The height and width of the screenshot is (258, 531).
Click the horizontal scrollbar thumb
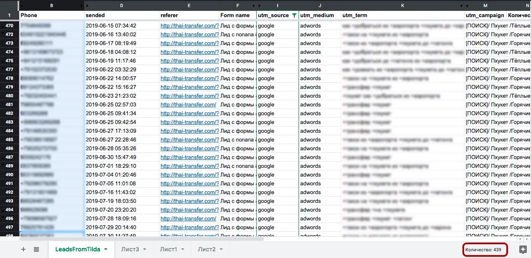[x=142, y=239]
